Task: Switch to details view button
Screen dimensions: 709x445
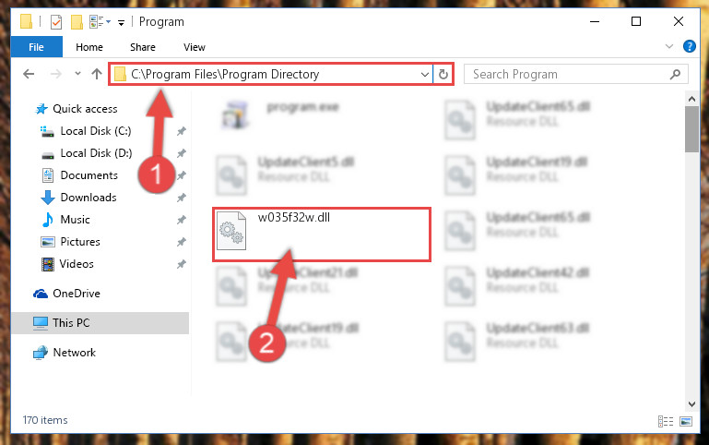Action: point(666,422)
